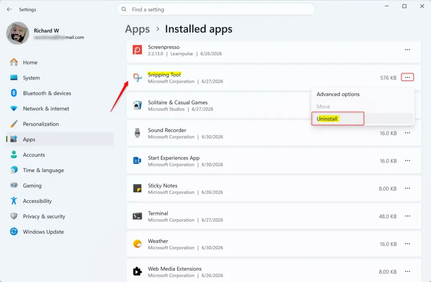Open the Privacy & security shield icon
The width and height of the screenshot is (431, 282).
tap(14, 216)
